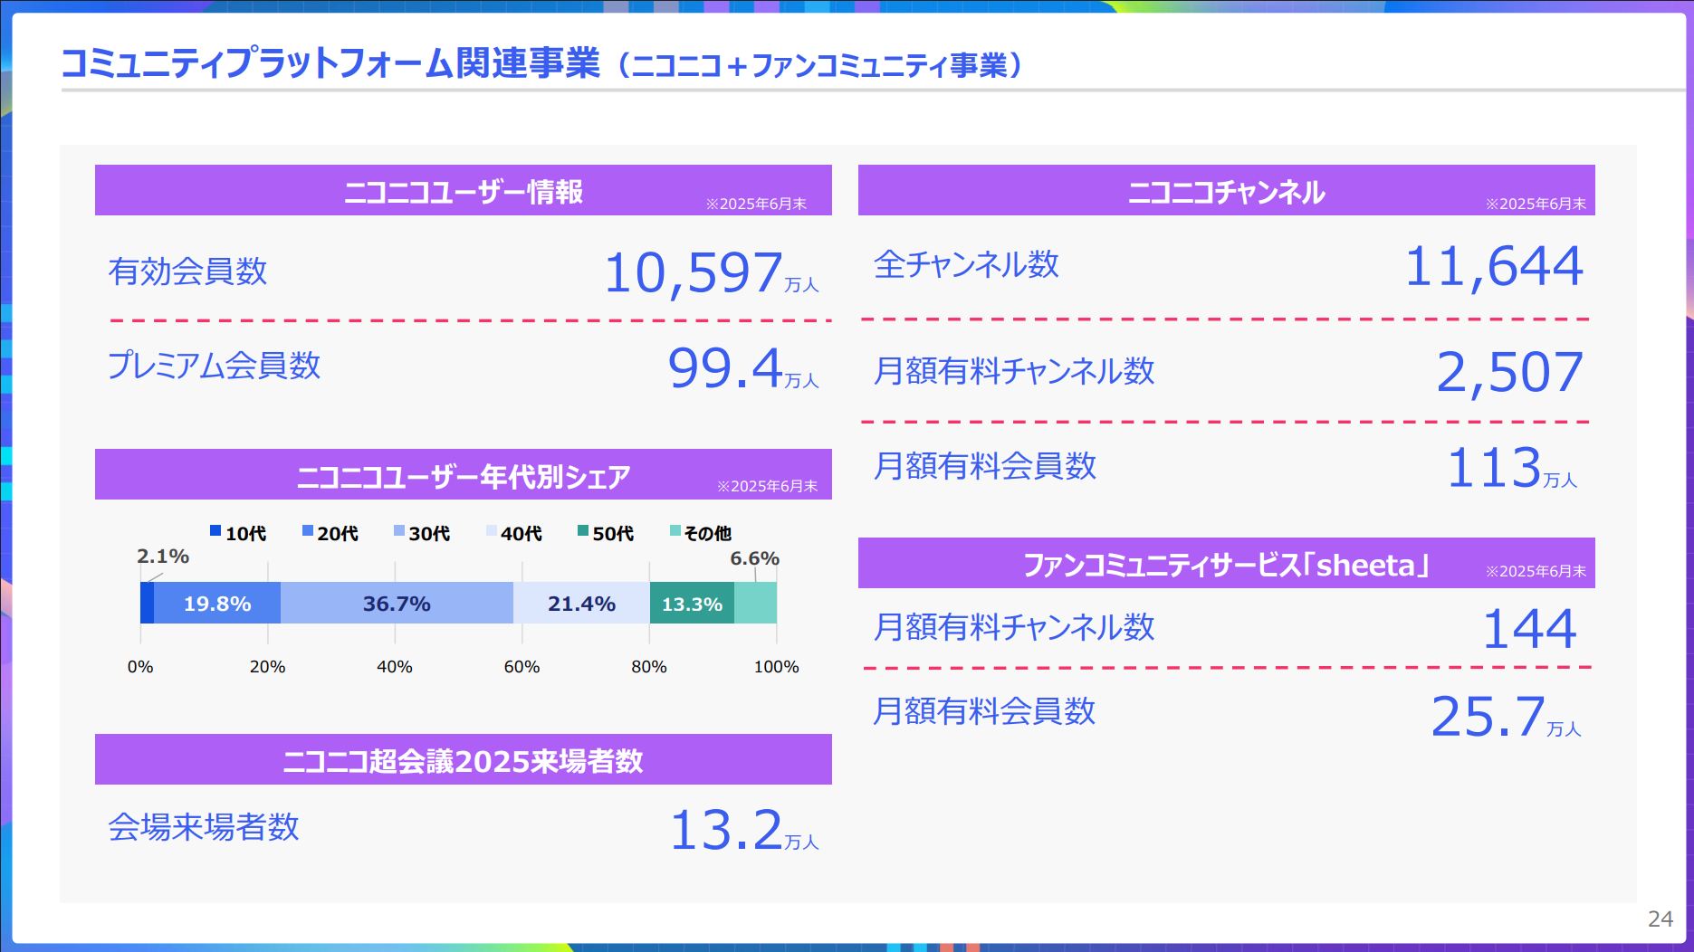Click the ニコニコ超会議2025来場者数 header
Image resolution: width=1694 pixels, height=952 pixels.
pos(464,759)
